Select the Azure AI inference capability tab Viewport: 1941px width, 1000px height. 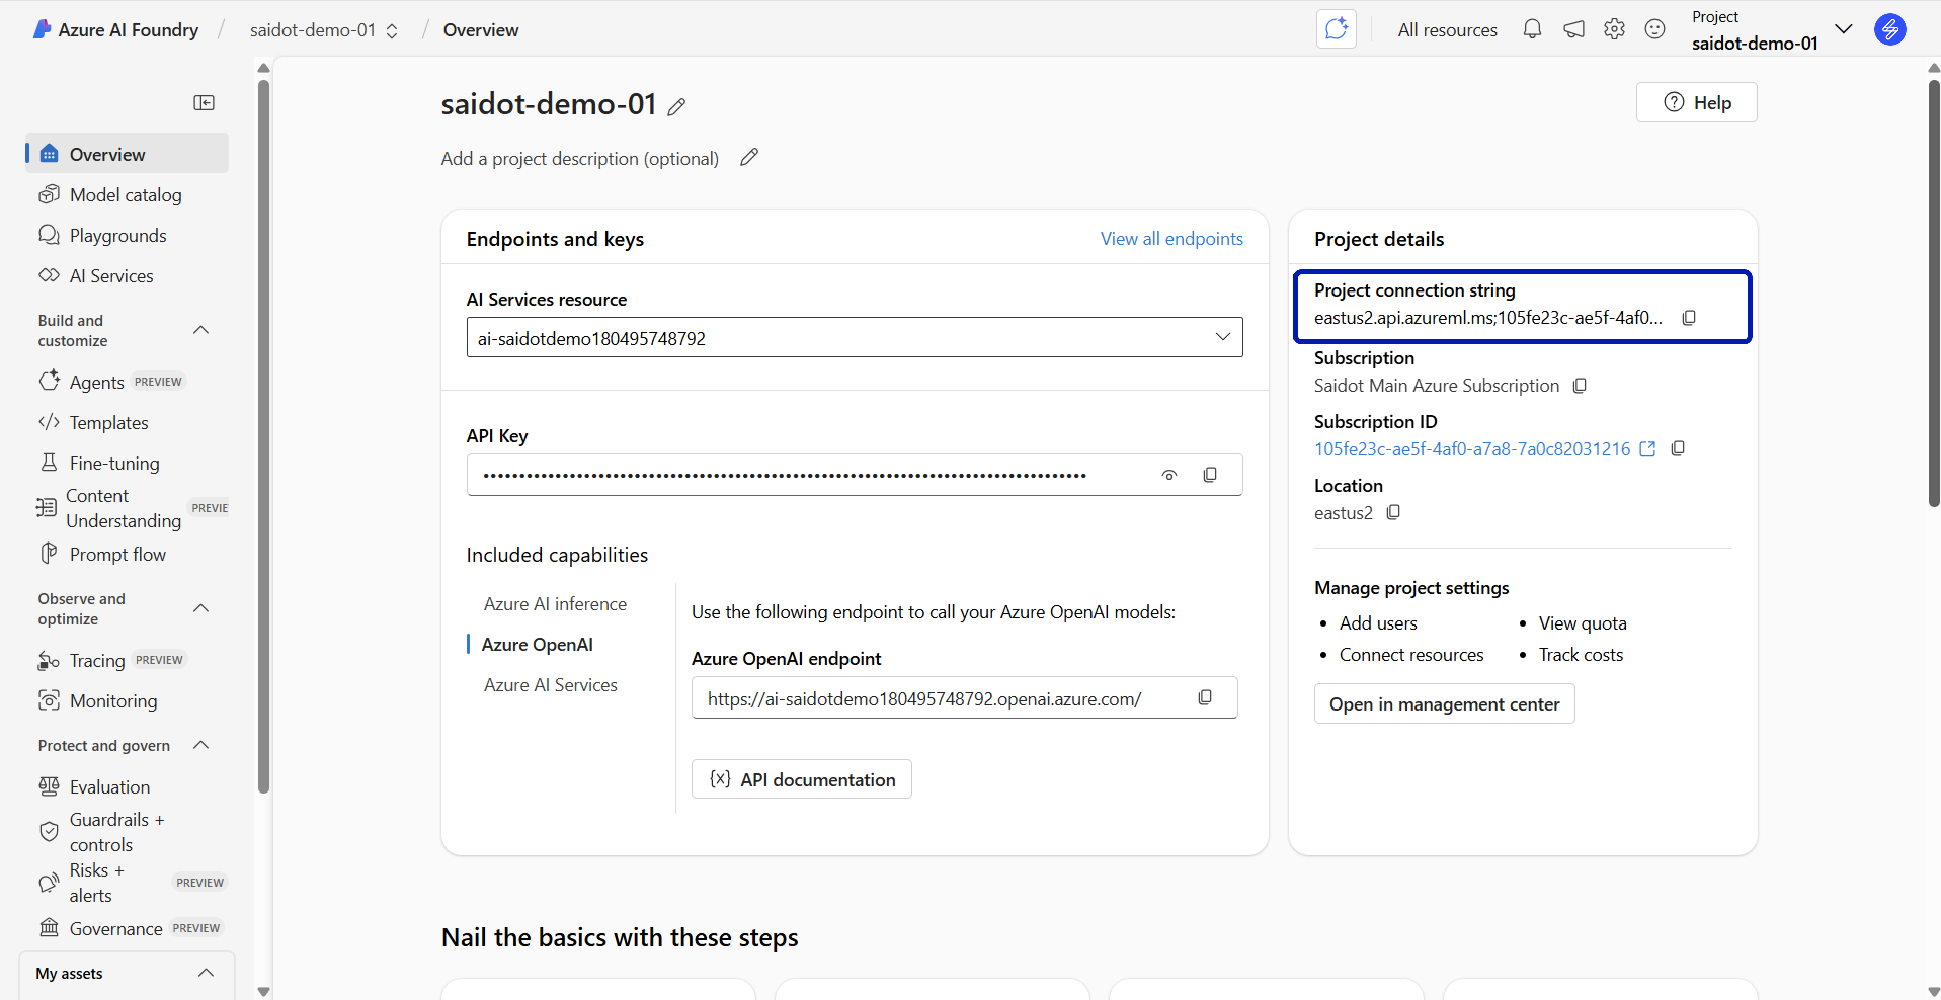pyautogui.click(x=554, y=604)
